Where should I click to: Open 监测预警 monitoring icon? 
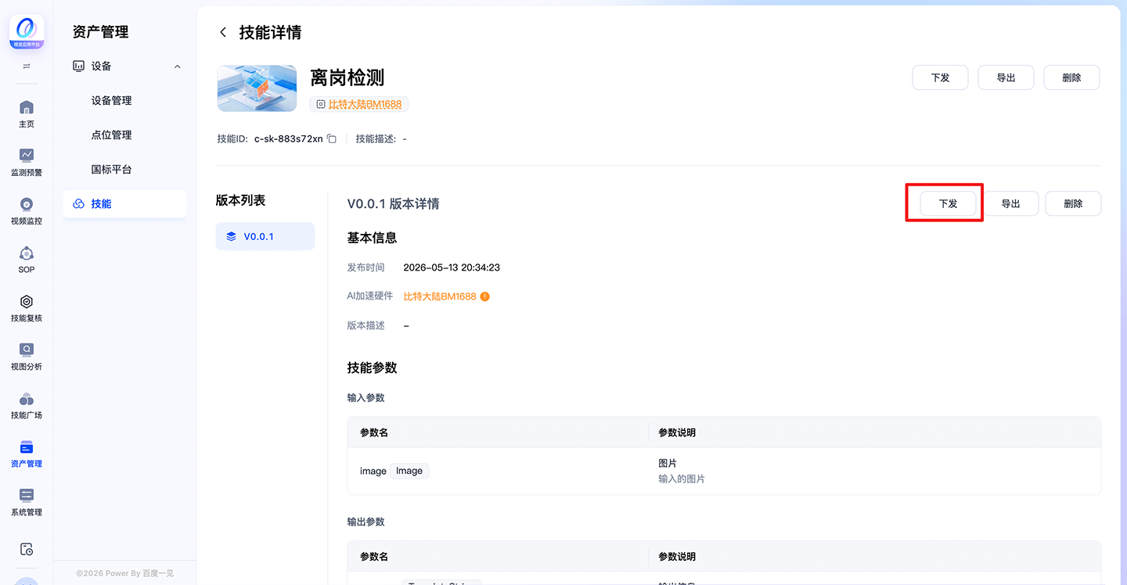(27, 156)
